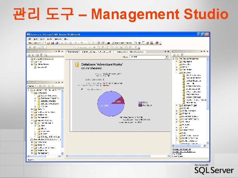Open the Edit menu

click(x=36, y=39)
